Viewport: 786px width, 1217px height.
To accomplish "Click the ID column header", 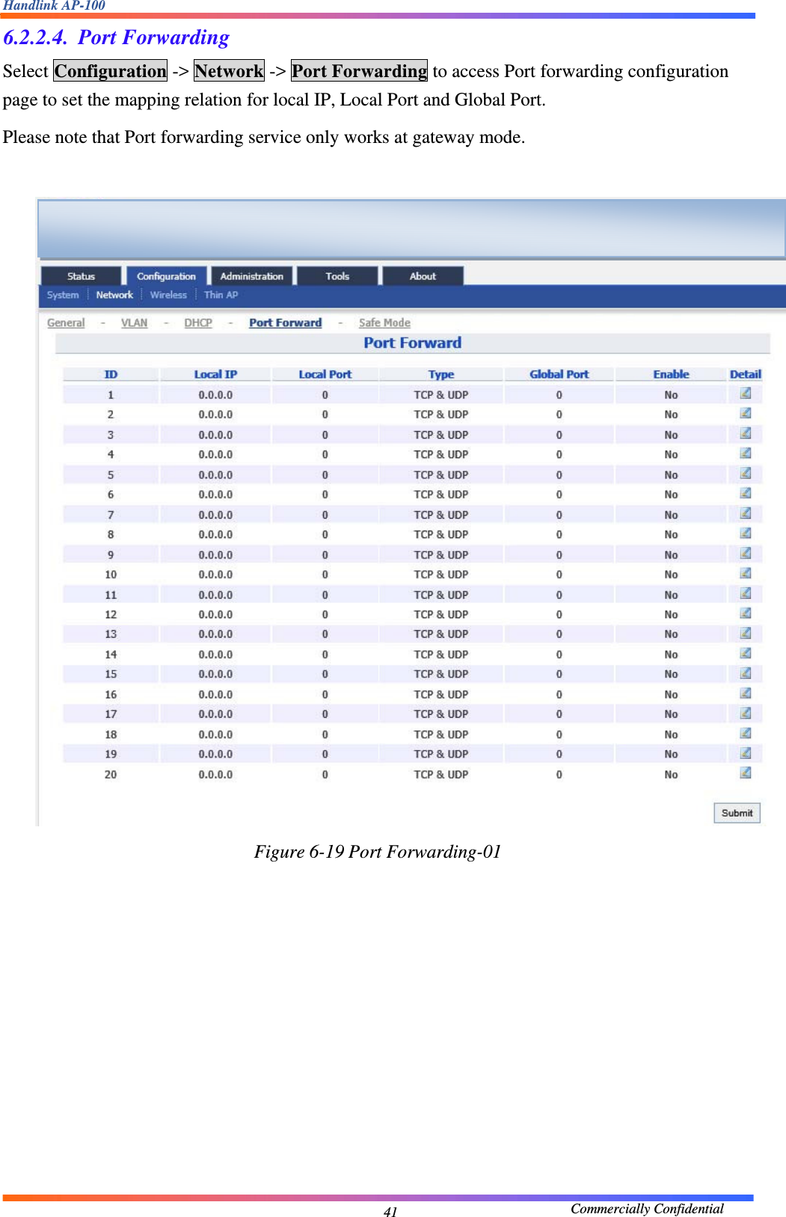I will click(x=111, y=374).
